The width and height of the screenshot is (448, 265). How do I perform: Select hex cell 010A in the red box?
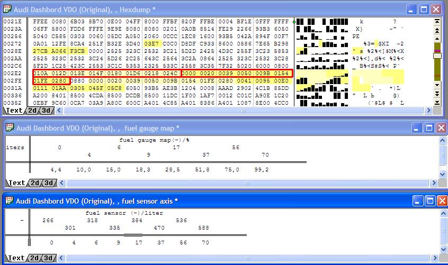(41, 73)
